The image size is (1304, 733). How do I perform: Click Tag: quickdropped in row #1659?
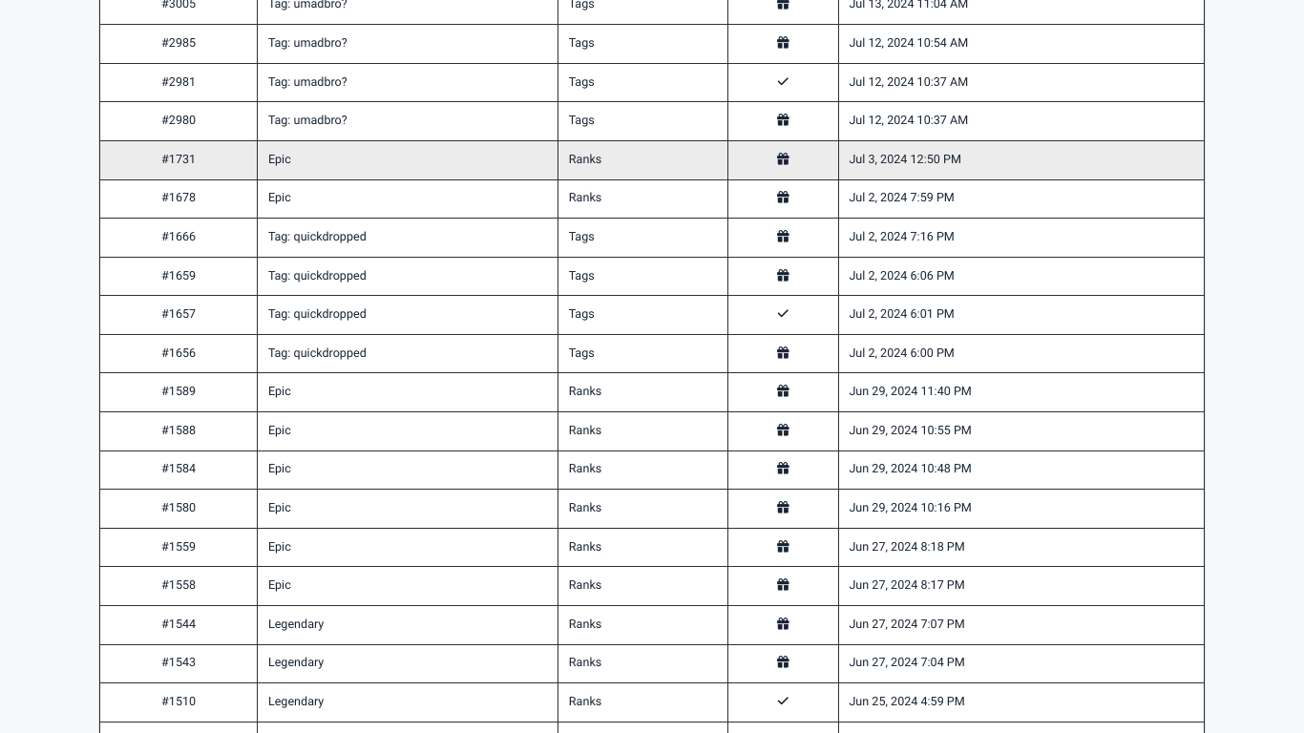tap(317, 276)
